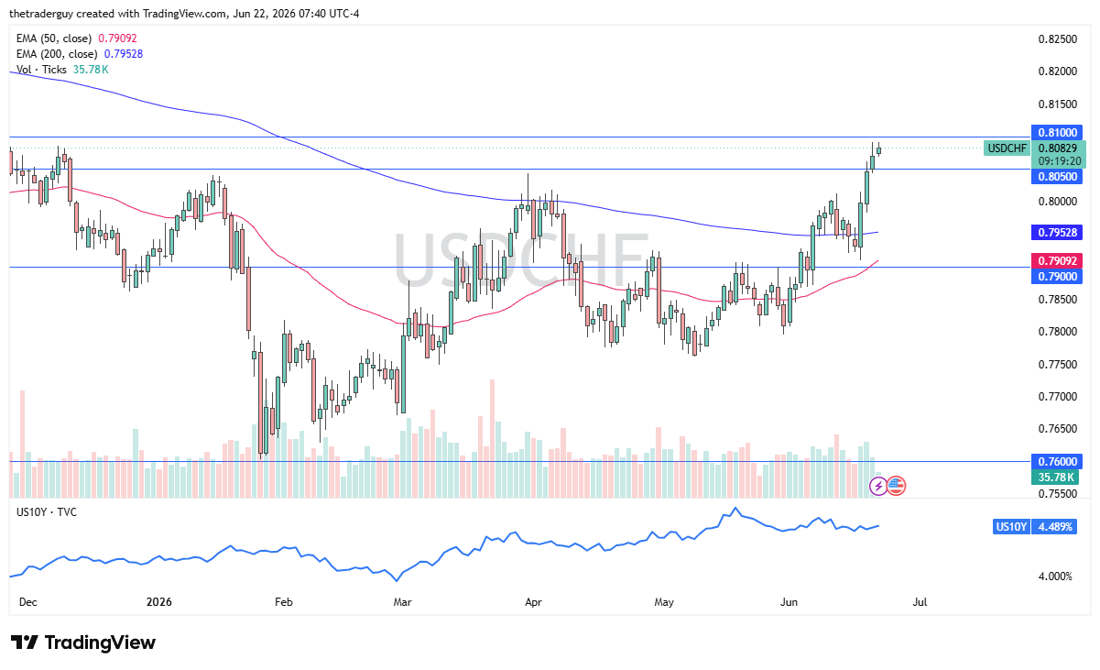This screenshot has height=670, width=1100.
Task: Click the 0.80000 price axis label
Action: click(1057, 202)
